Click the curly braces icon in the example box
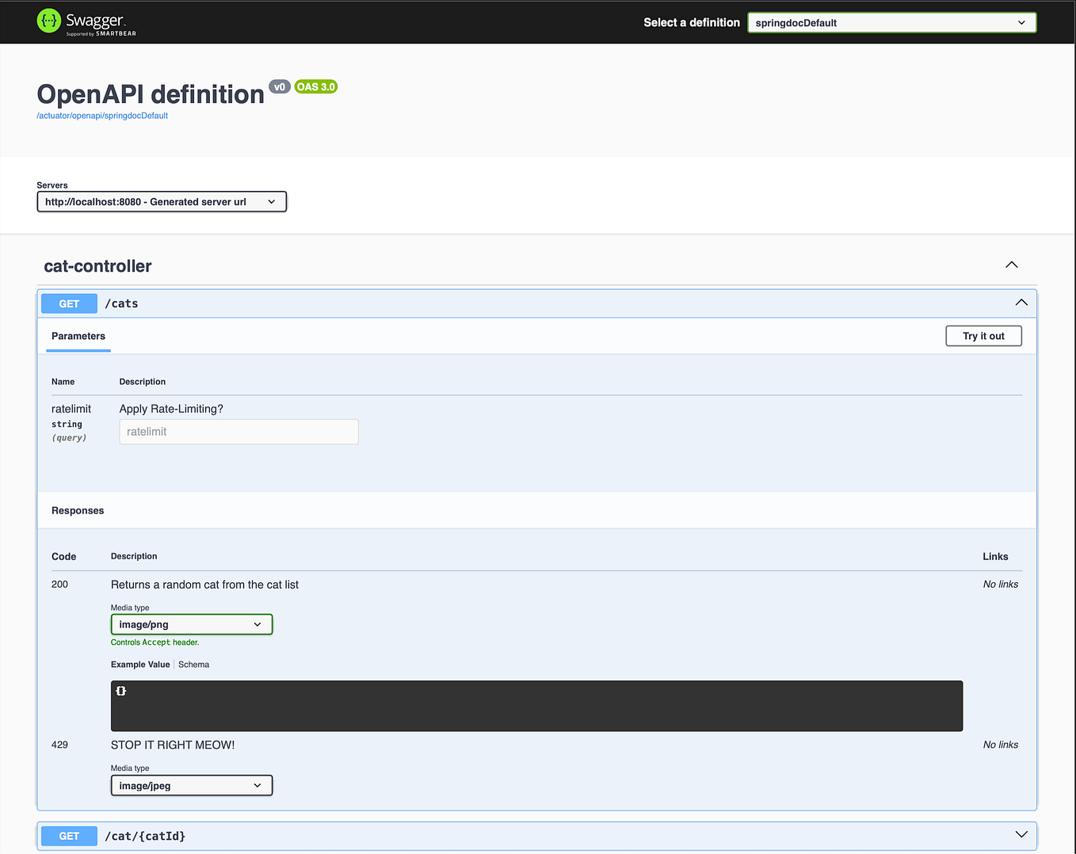Screen dimensions: 1076x854 tap(120, 690)
